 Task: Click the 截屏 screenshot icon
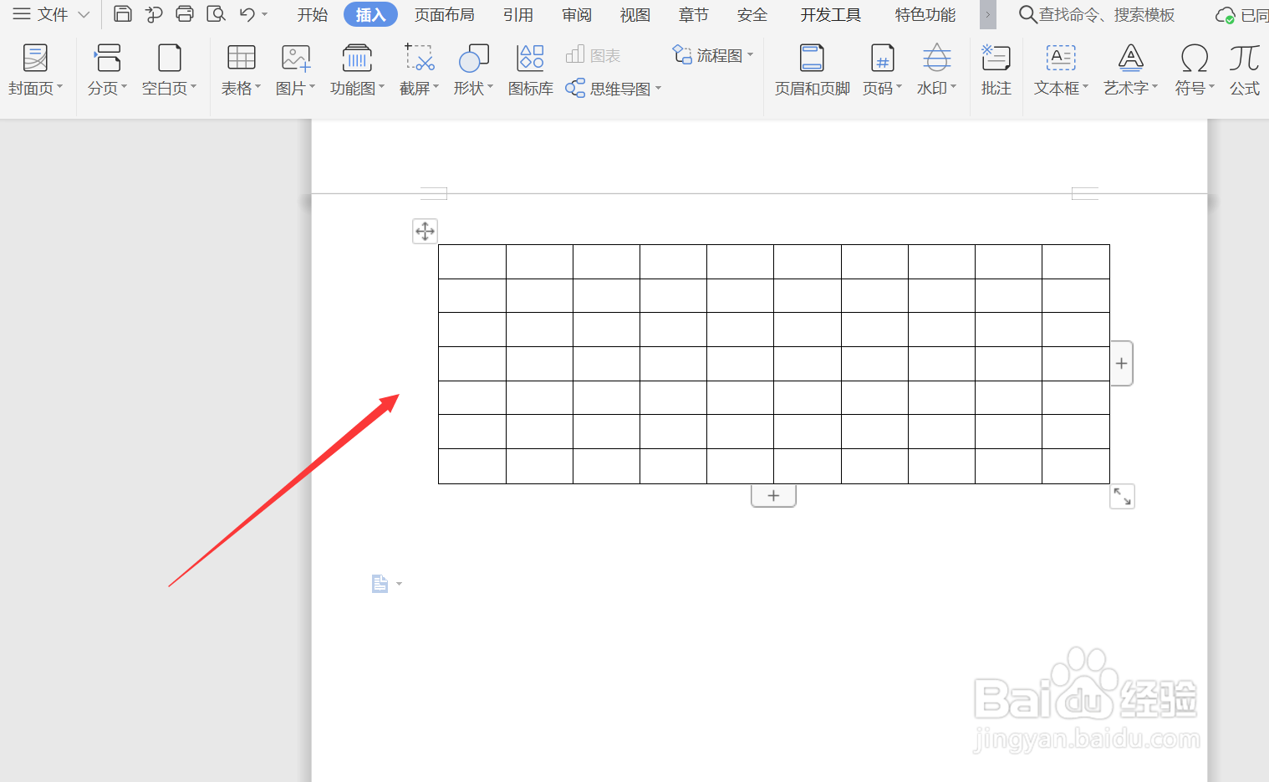click(419, 59)
